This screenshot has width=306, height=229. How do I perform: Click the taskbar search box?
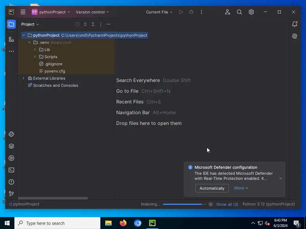pos(57,223)
